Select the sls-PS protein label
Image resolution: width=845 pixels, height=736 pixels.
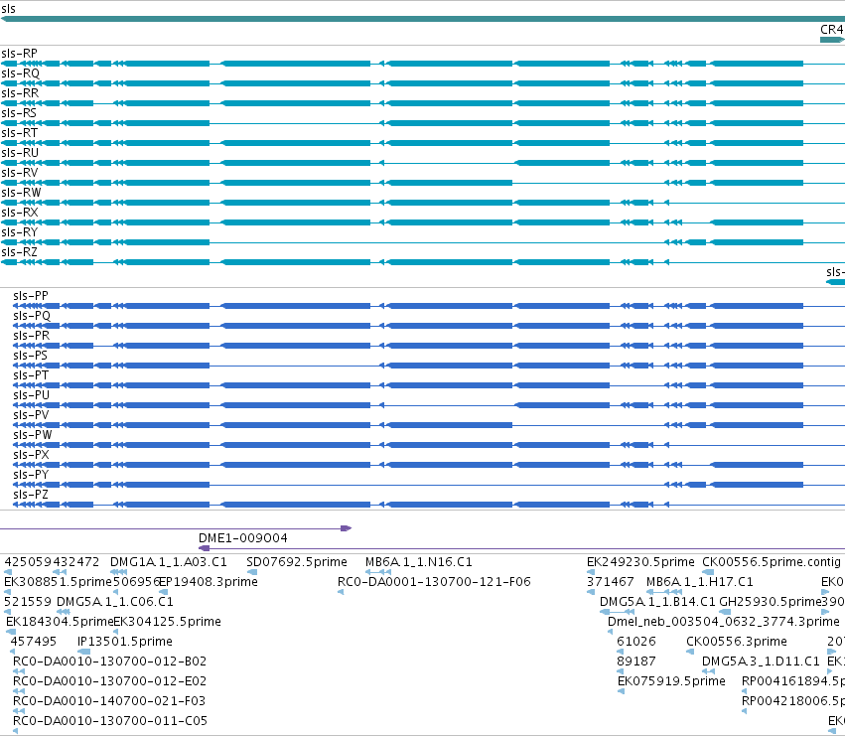point(30,356)
